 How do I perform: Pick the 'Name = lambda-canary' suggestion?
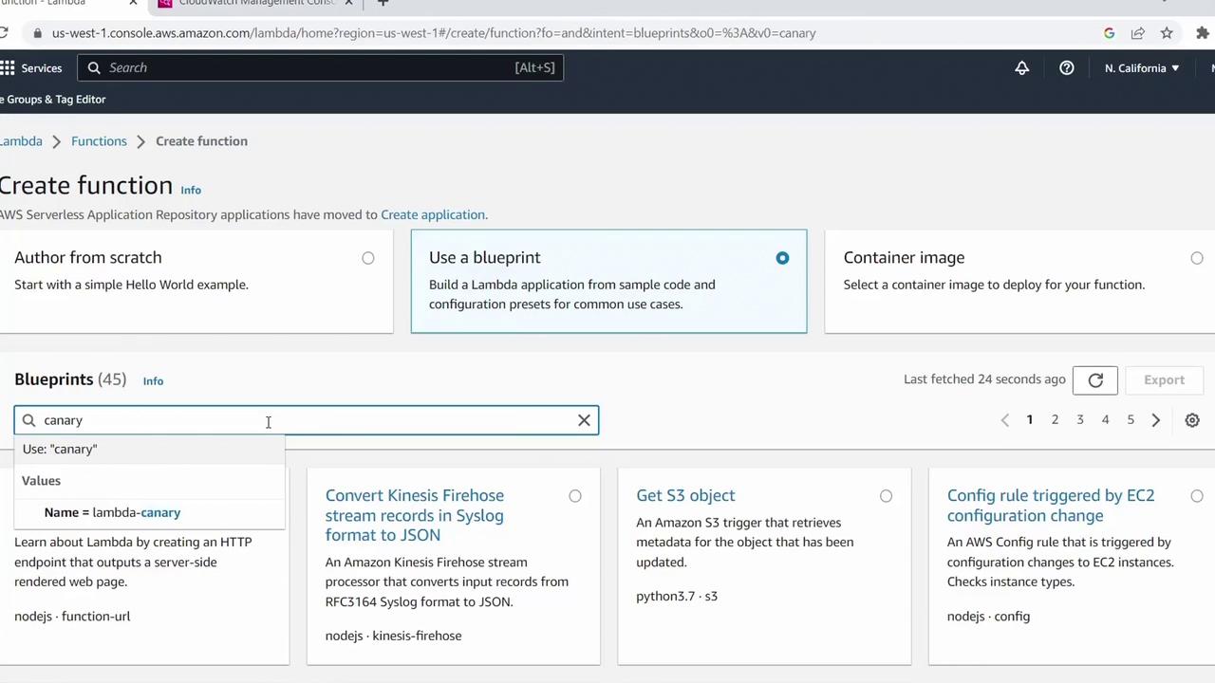tap(149, 512)
